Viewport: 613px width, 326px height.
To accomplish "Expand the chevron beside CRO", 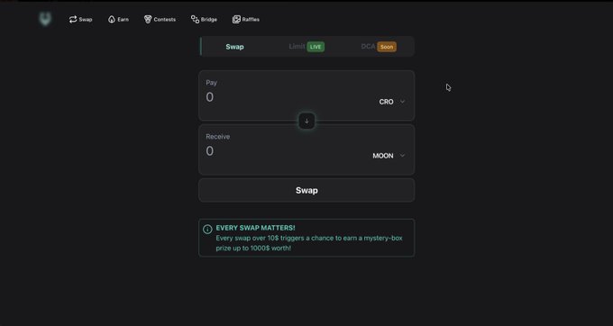I will point(402,102).
